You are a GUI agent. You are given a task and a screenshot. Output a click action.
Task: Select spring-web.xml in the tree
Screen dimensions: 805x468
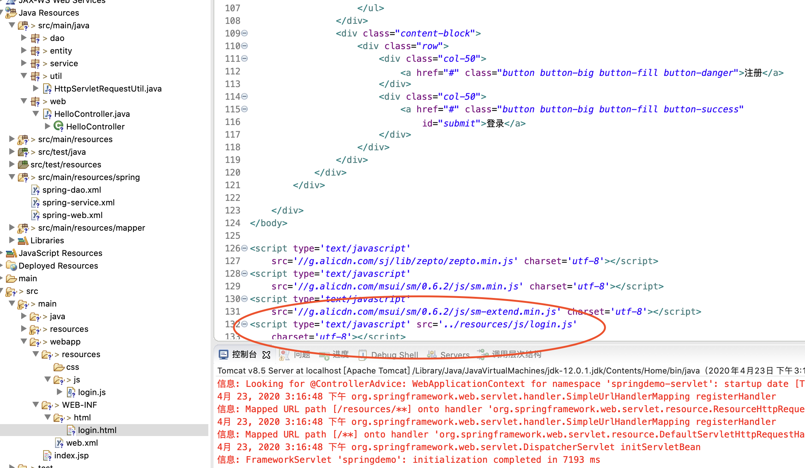[x=73, y=215]
